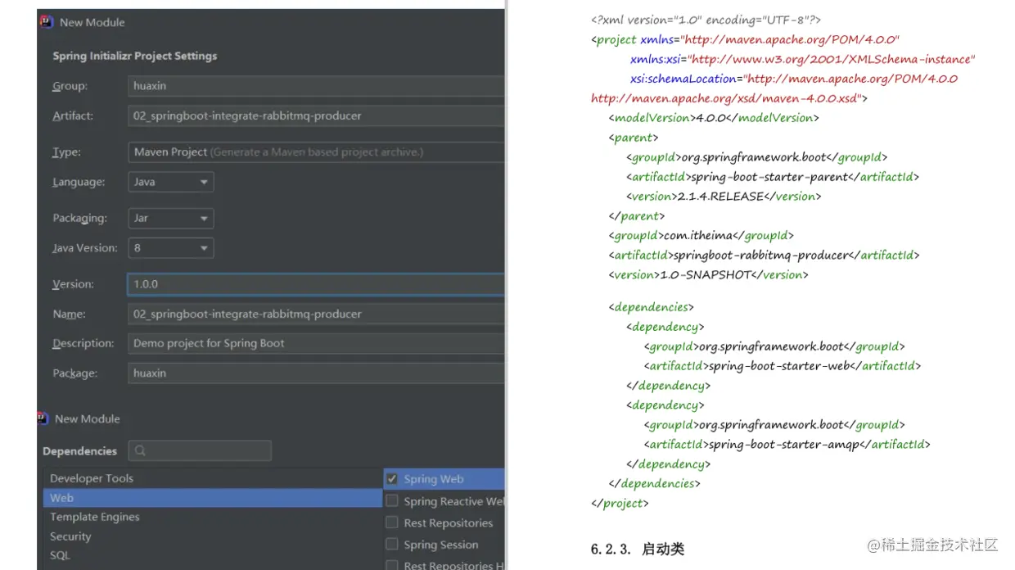Viewport: 1015px width, 570px height.
Task: Click the Artifact input field
Action: click(x=316, y=115)
